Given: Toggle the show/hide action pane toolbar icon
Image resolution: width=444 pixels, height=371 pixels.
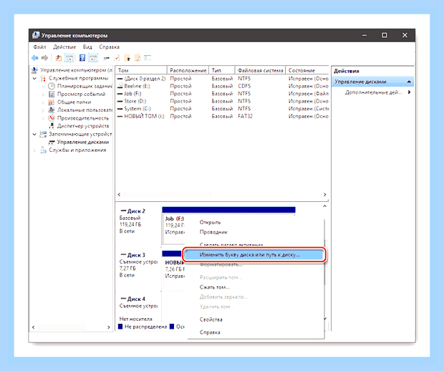Looking at the screenshot, I should tap(93, 58).
